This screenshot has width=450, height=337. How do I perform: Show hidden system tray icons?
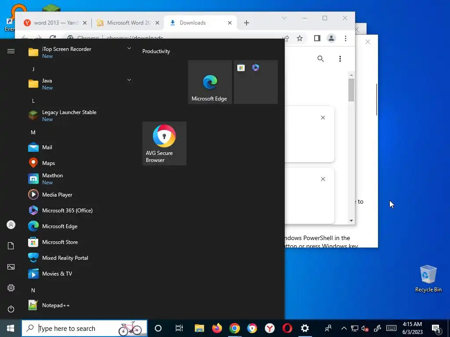pos(344,328)
